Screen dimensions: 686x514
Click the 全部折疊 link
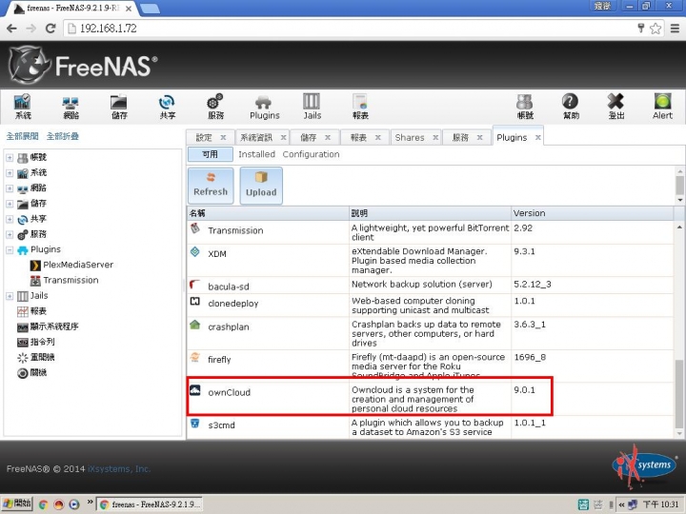(x=63, y=136)
